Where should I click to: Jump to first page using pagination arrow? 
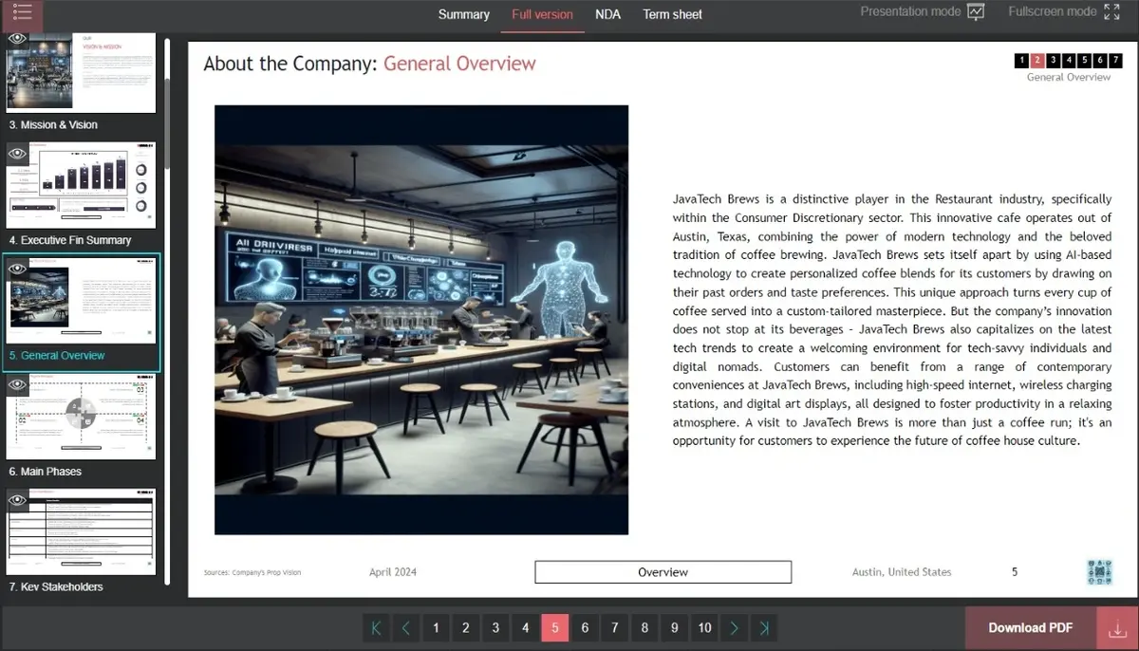376,627
